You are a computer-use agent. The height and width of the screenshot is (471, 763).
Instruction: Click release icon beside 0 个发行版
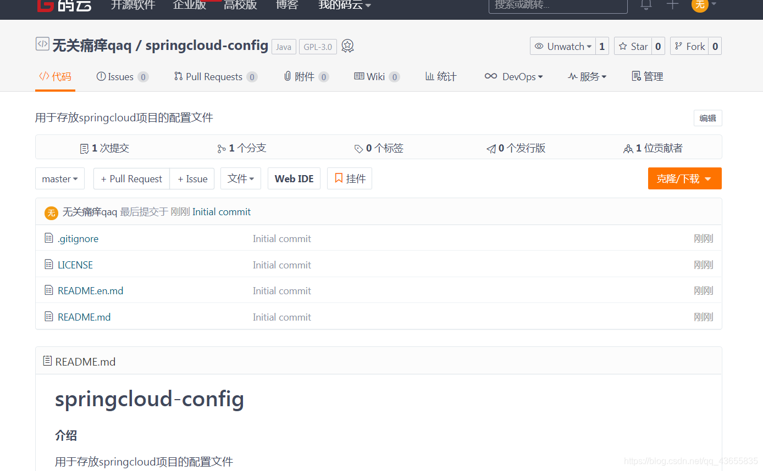coord(491,149)
